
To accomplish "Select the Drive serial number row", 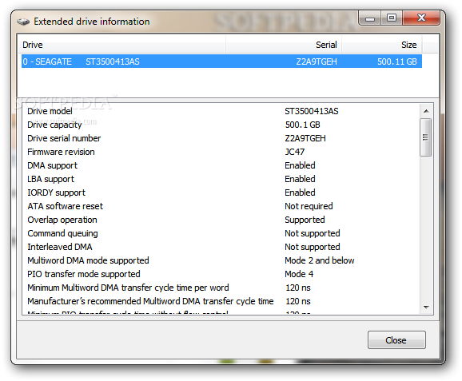I will click(221, 138).
